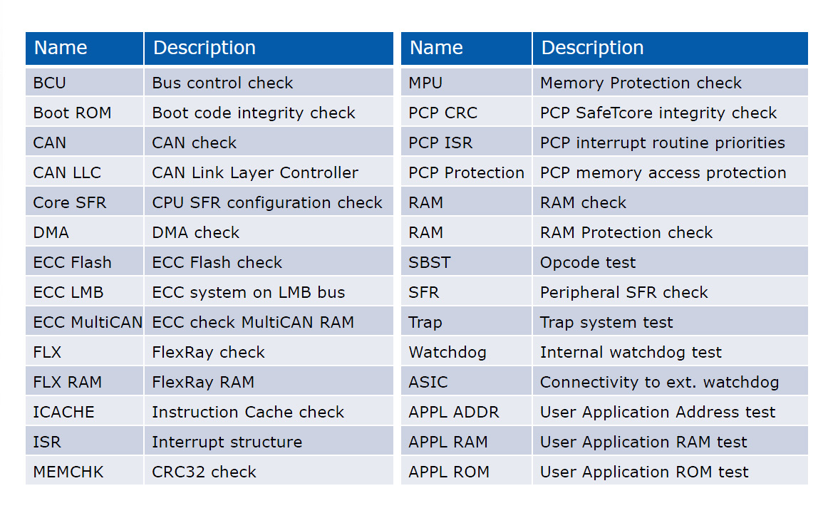This screenshot has width=828, height=523.
Task: Select the FlexRay check description cell
Action: [x=208, y=352]
